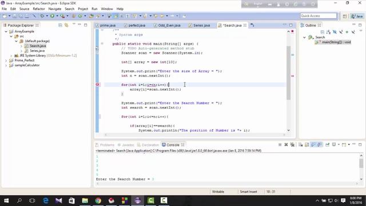Terminate the console process
This screenshot has width=366, height=206.
[x=280, y=145]
